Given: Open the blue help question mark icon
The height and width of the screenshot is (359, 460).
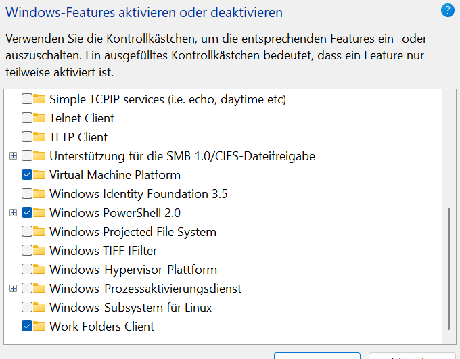Looking at the screenshot, I should pyautogui.click(x=448, y=10).
